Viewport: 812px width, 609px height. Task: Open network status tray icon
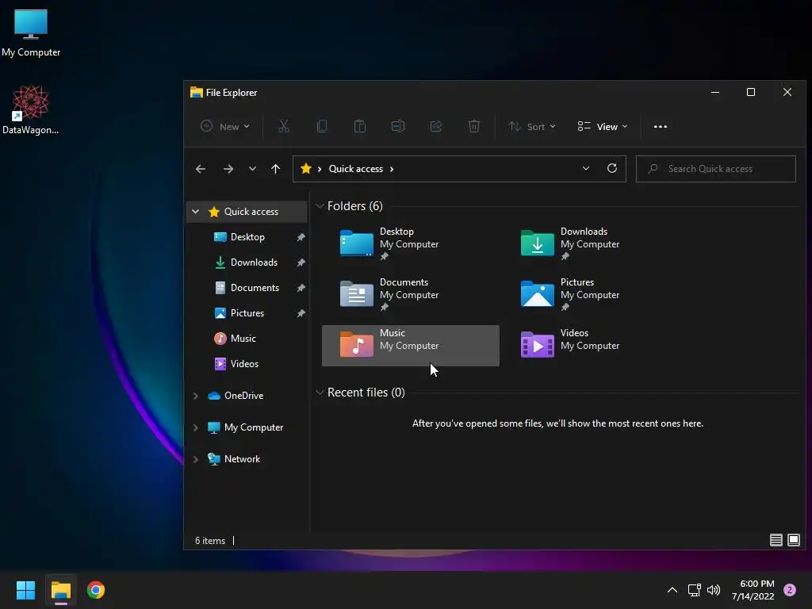click(x=694, y=590)
